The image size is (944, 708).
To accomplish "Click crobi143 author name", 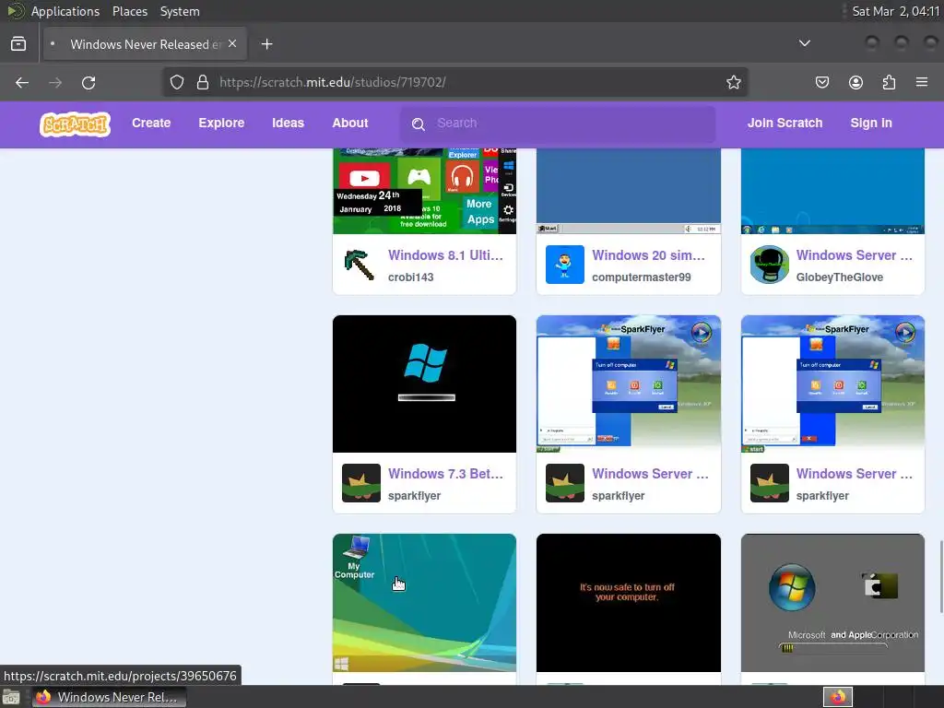I will tap(410, 277).
